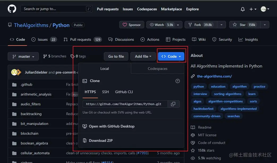Open the backtracking folder
The height and width of the screenshot is (163, 277).
[x=31, y=114]
